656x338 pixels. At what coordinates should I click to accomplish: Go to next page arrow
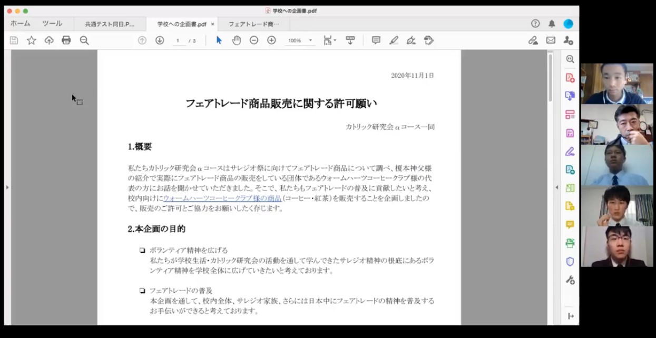pos(160,41)
